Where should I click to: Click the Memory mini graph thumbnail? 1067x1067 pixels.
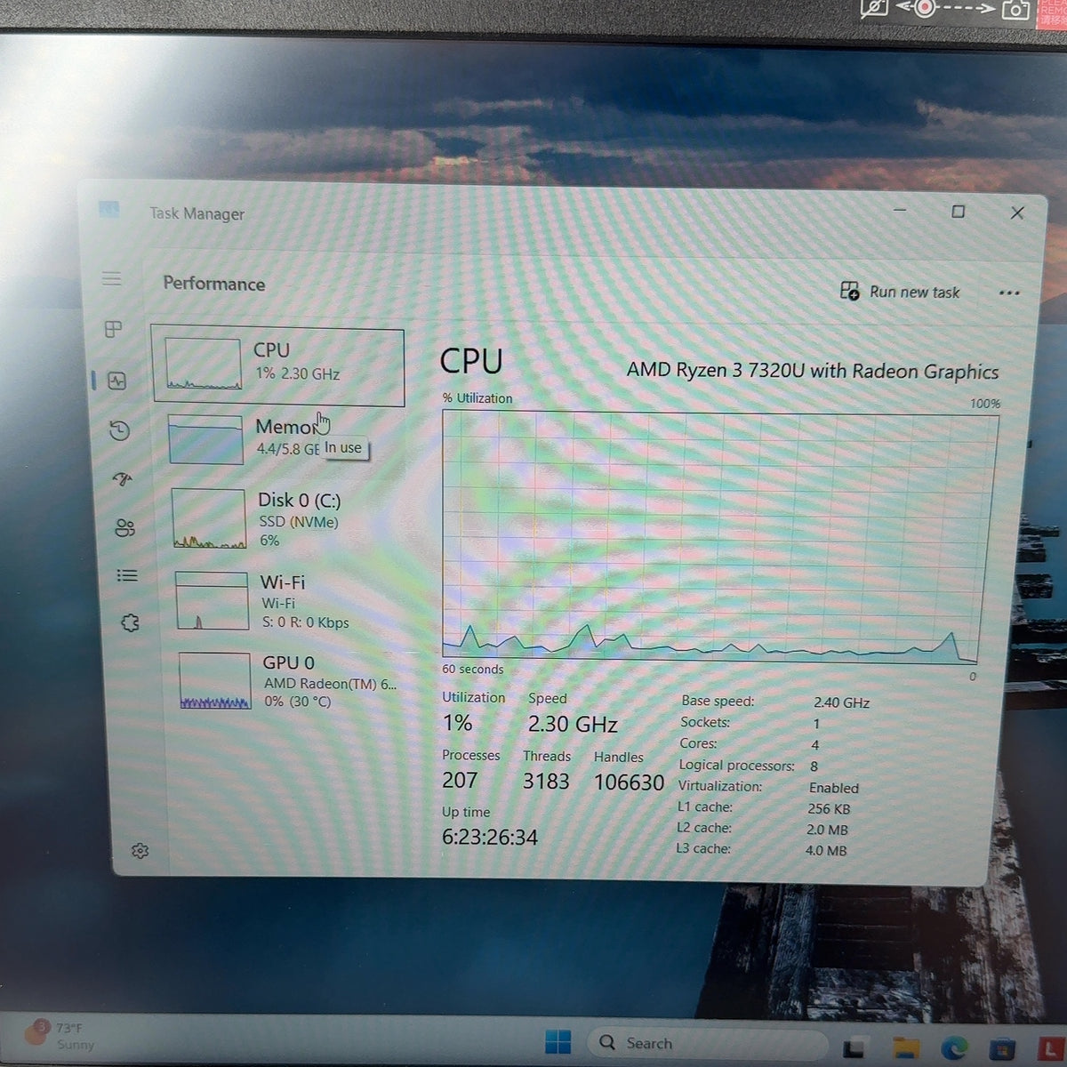[x=205, y=439]
